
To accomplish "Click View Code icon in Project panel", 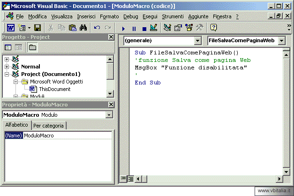I will point(8,47).
